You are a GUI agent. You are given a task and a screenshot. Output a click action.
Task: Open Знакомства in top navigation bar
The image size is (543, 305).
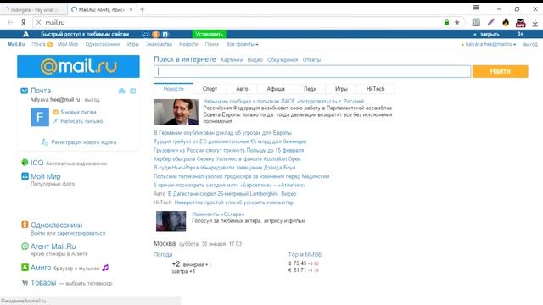click(x=159, y=44)
